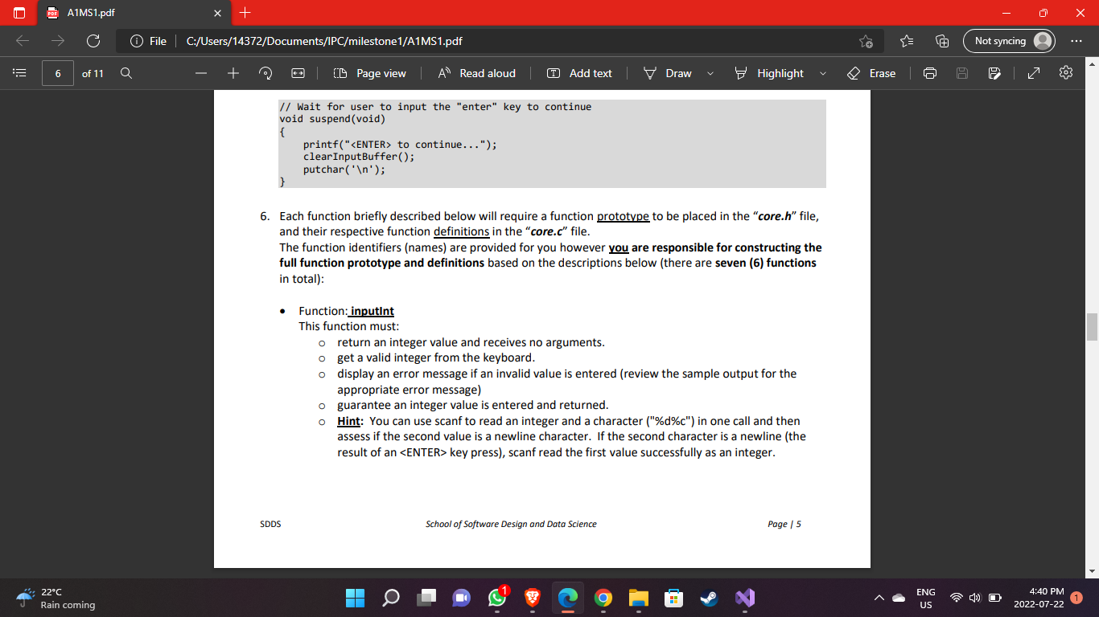Expand the Highlight color options

pyautogui.click(x=822, y=73)
